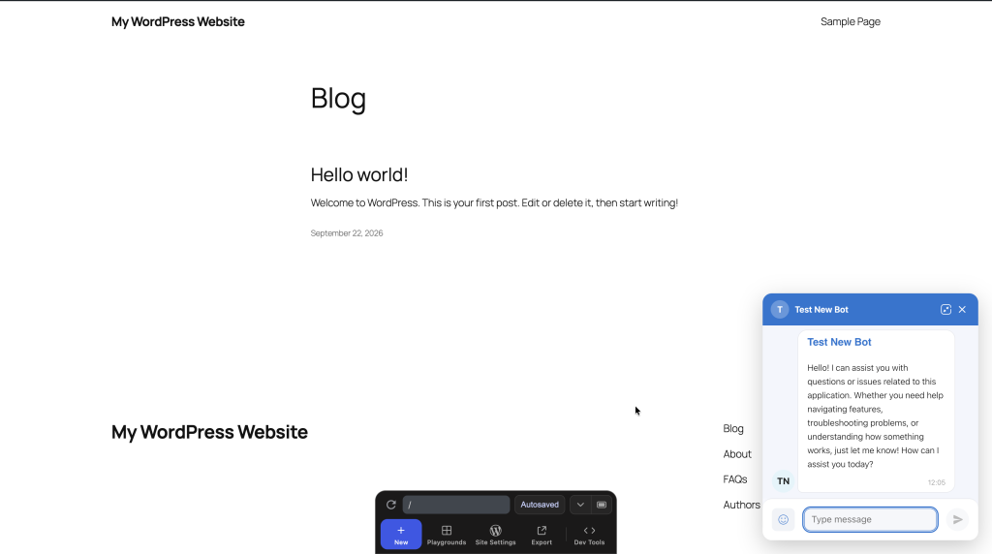
Task: Click the Blog page heading
Action: point(338,99)
